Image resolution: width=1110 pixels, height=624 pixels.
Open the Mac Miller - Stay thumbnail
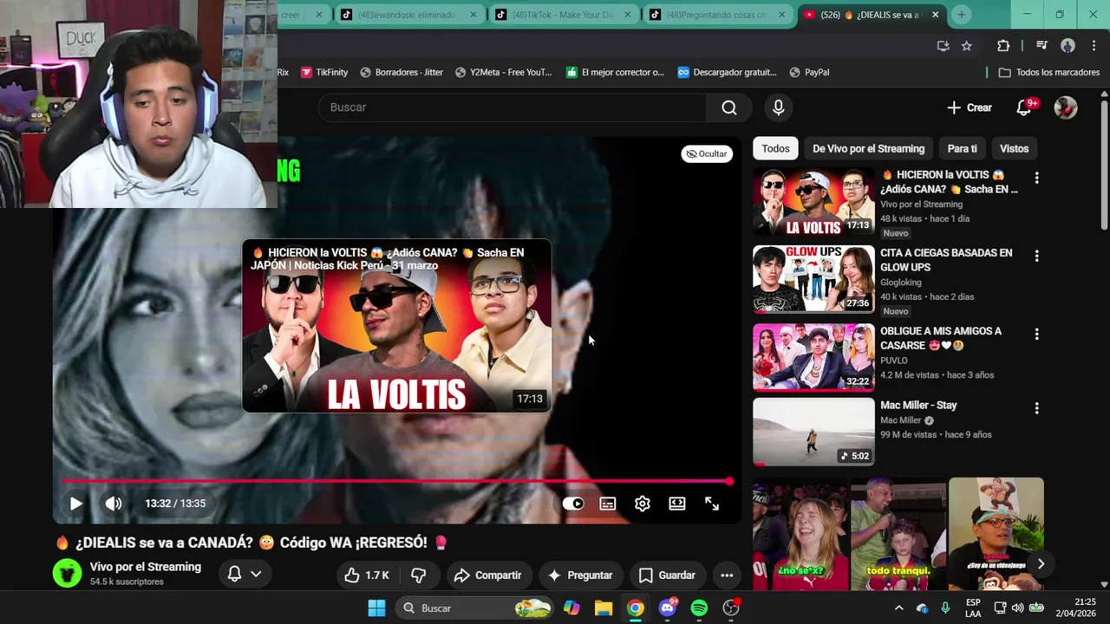[x=813, y=432]
